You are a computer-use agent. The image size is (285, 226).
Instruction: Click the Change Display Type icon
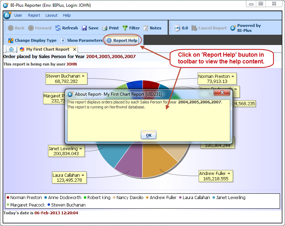11,40
